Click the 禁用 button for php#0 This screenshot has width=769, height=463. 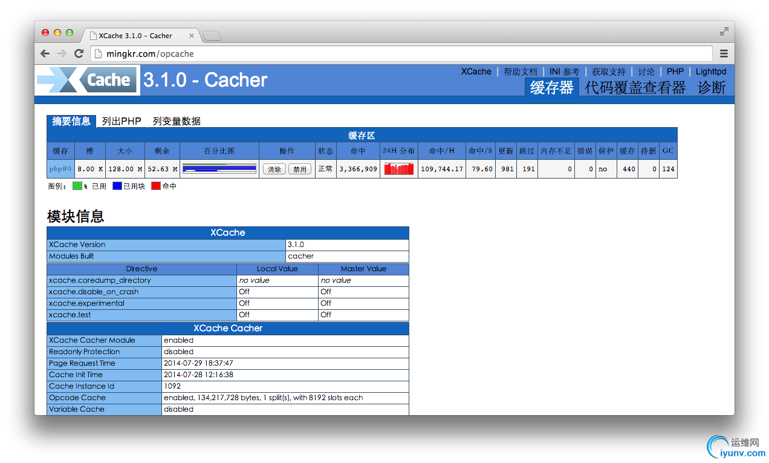[x=300, y=169]
